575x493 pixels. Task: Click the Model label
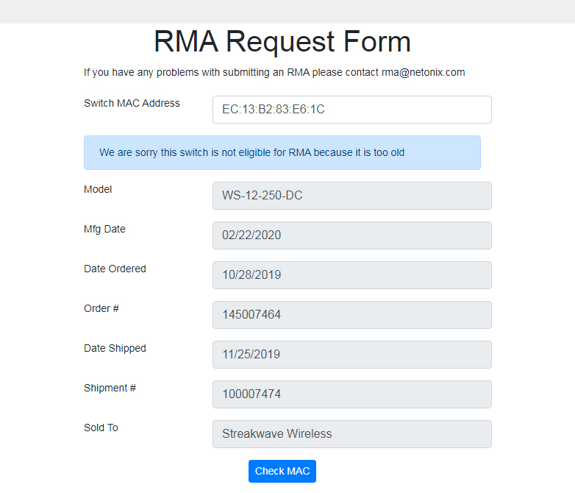pyautogui.click(x=98, y=189)
